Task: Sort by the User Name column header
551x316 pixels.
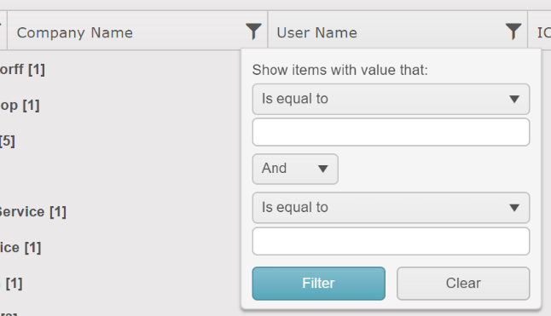Action: point(317,32)
